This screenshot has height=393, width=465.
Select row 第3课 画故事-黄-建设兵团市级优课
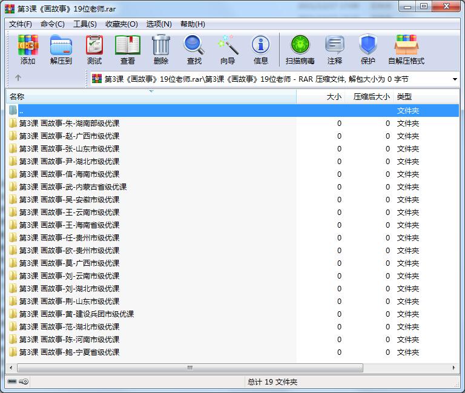click(232, 314)
